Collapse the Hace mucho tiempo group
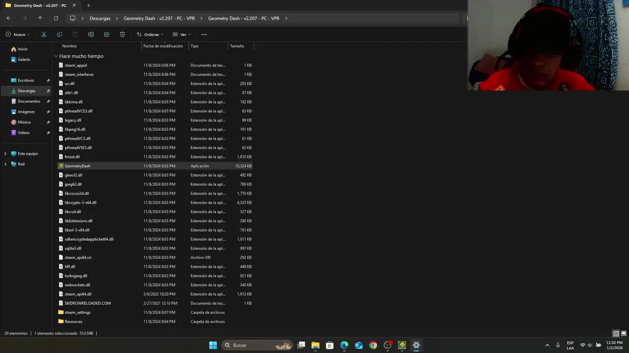The width and height of the screenshot is (629, 353). click(x=56, y=56)
